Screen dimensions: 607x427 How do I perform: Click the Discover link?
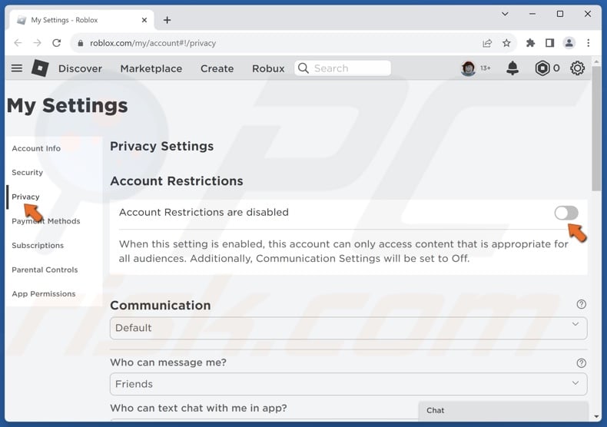pos(80,68)
